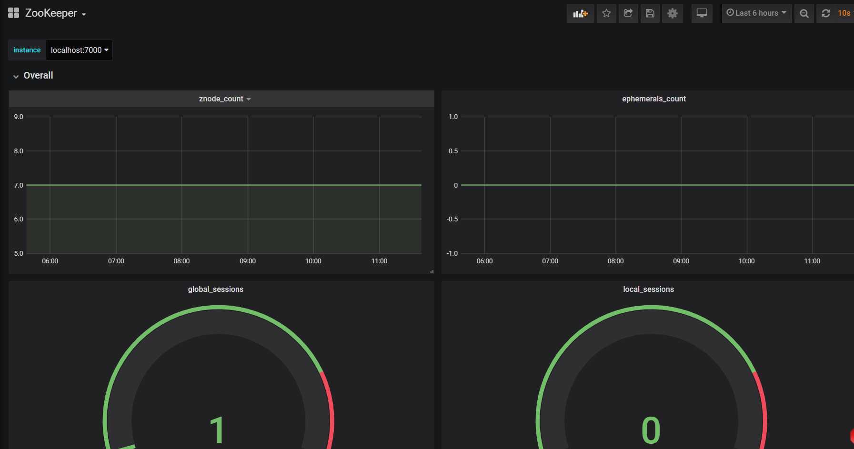Image resolution: width=854 pixels, height=449 pixels.
Task: Click the global_sessions gauge value 1
Action: [x=217, y=430]
